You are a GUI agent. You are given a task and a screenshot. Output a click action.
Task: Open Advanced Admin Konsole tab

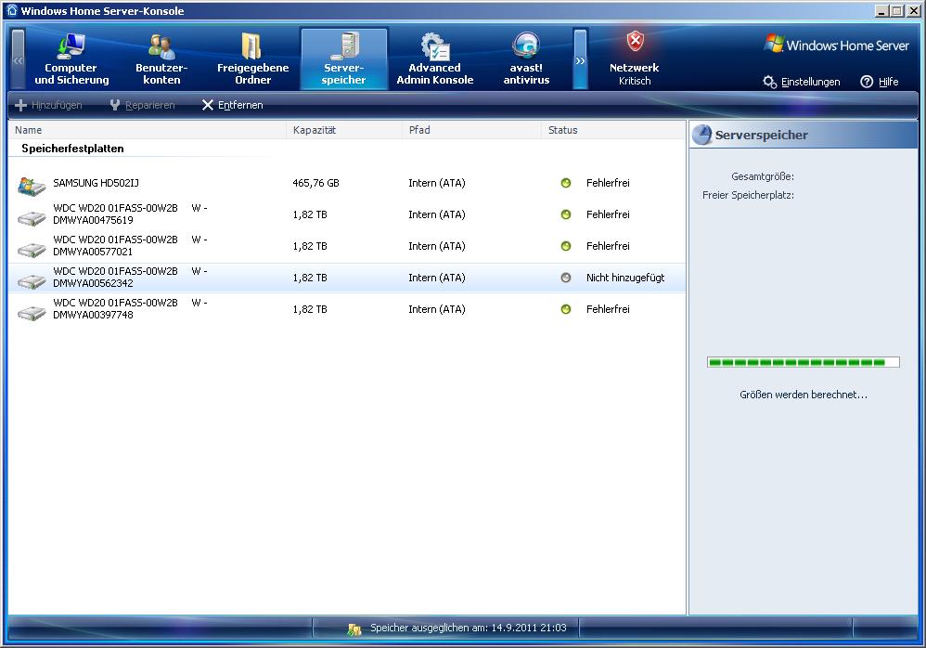coord(434,59)
